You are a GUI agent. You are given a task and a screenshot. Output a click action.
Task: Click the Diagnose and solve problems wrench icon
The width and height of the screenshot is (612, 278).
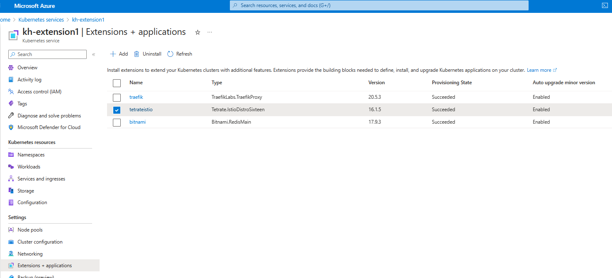coord(11,116)
